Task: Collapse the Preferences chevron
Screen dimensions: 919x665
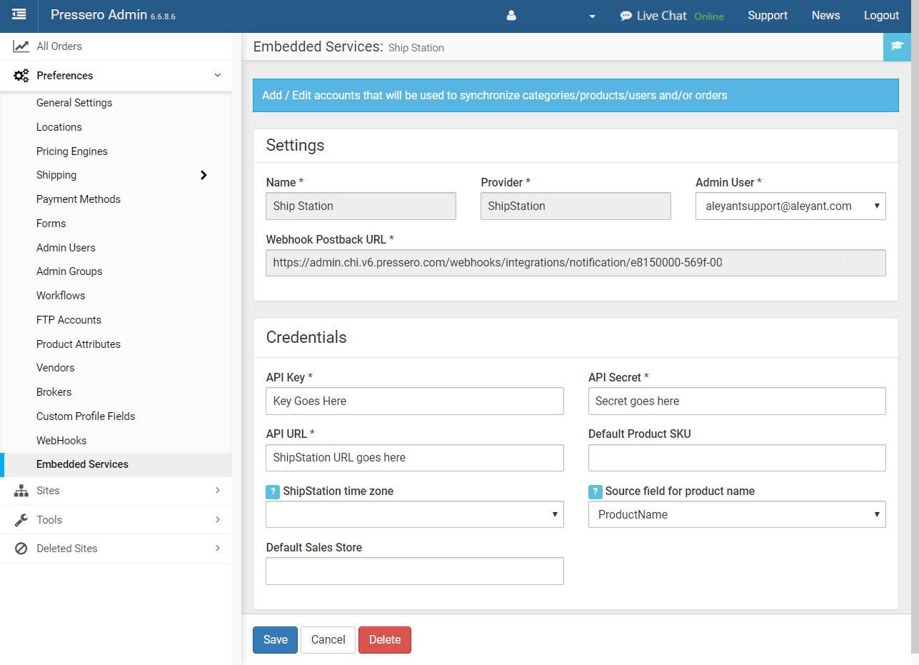Action: [x=218, y=75]
